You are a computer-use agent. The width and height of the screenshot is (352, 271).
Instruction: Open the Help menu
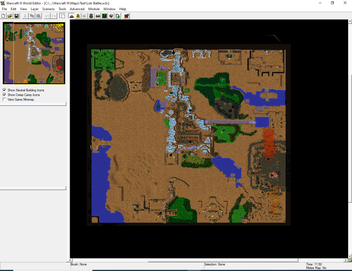coord(123,9)
